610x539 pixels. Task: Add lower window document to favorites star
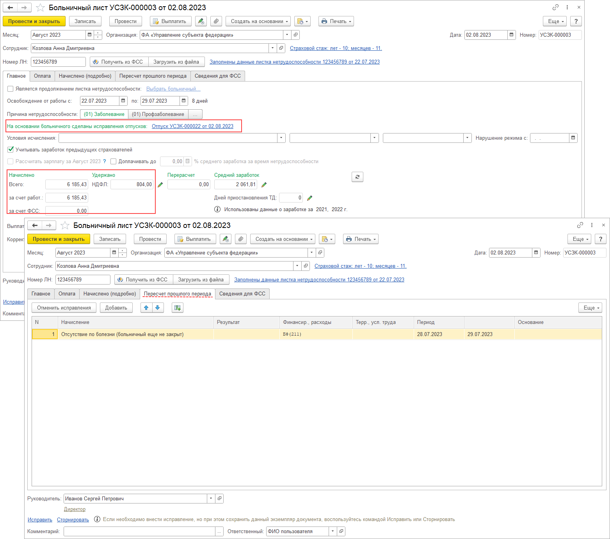[65, 225]
